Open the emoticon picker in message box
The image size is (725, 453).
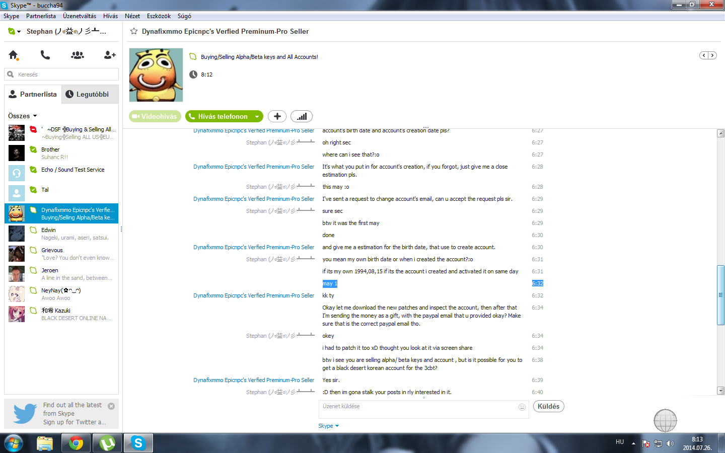pyautogui.click(x=522, y=407)
